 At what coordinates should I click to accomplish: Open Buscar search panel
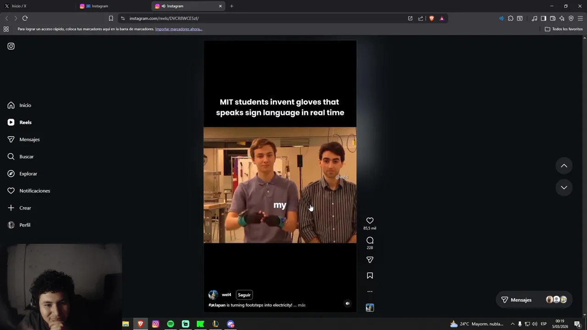click(x=21, y=157)
